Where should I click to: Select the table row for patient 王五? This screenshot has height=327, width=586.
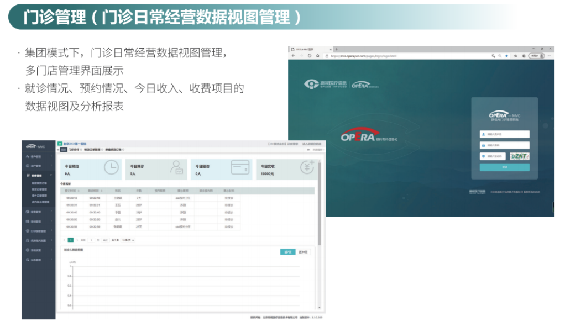(x=150, y=205)
